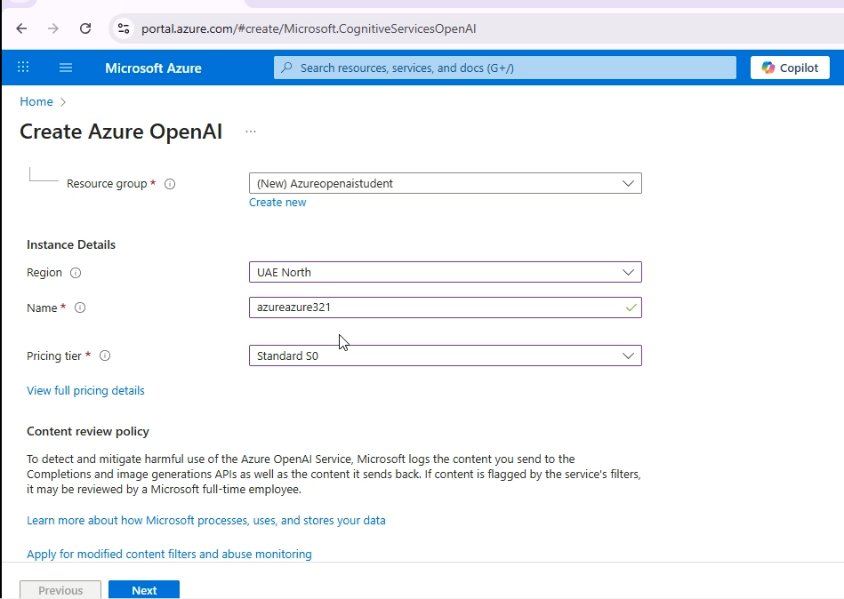Image resolution: width=844 pixels, height=599 pixels.
Task: Click the info icon beside Pricing tier
Action: (x=105, y=356)
